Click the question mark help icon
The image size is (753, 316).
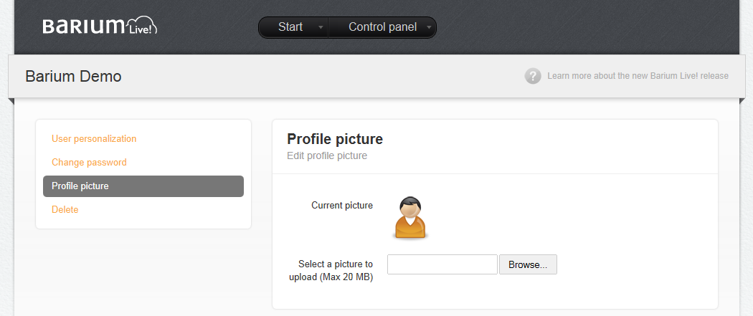pyautogui.click(x=533, y=76)
